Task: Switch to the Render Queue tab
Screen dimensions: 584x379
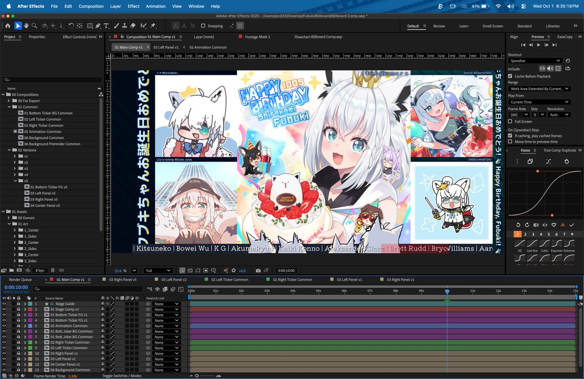Action: (x=20, y=280)
